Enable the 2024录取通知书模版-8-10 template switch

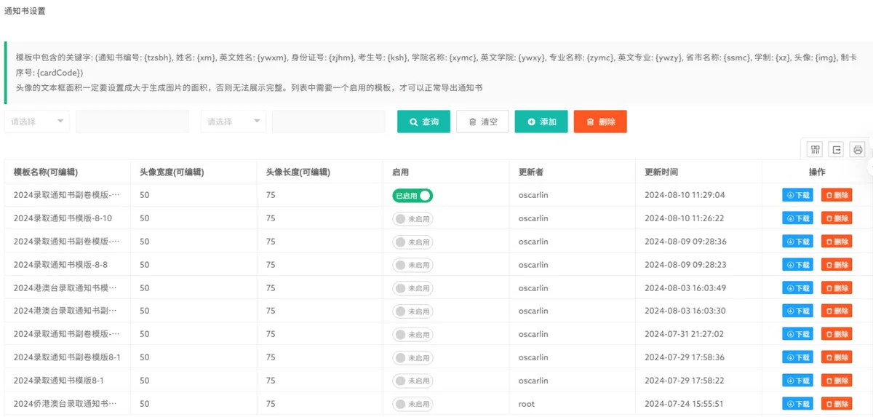tap(412, 218)
